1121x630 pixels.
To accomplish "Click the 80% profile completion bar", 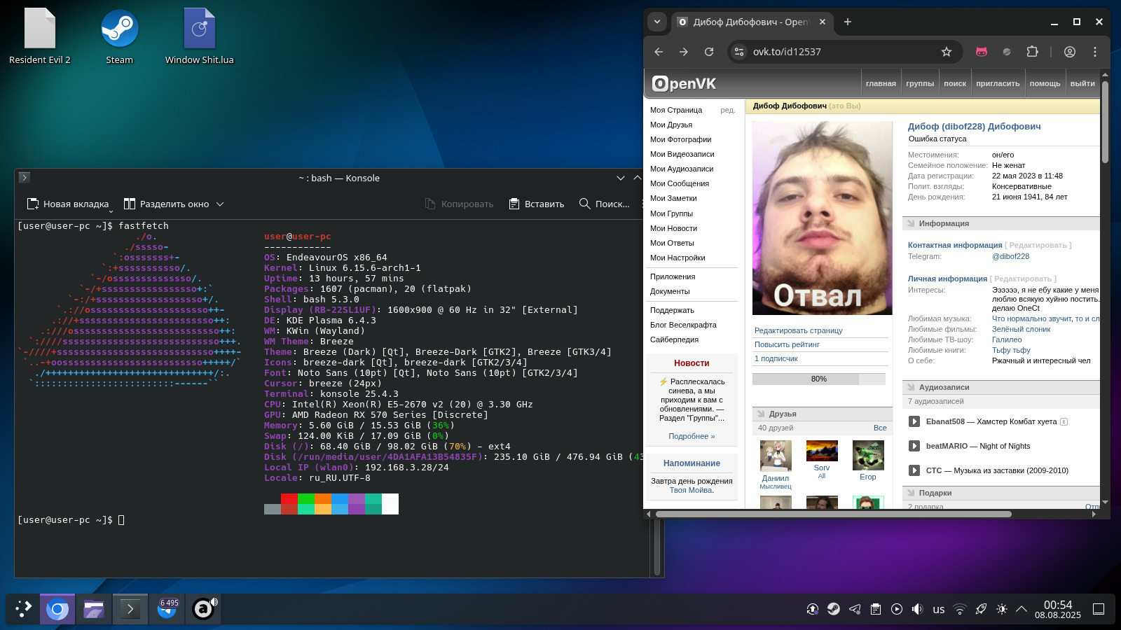I will coord(818,379).
